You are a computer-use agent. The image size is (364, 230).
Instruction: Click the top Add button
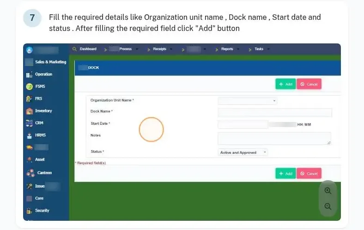(285, 84)
